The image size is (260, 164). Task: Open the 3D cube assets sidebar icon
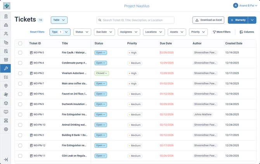coord(6,103)
